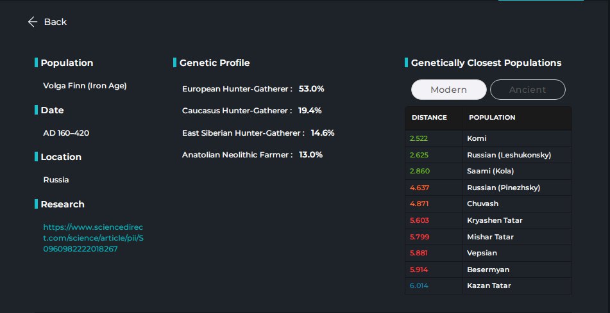Pick the Chuvash population entry

[x=488, y=204]
